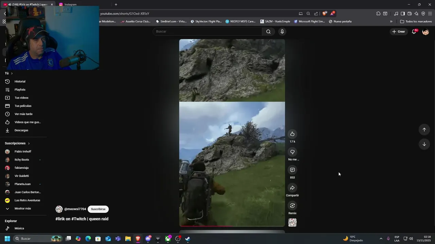
Task: Open YouTube notifications bell
Action: (414, 32)
